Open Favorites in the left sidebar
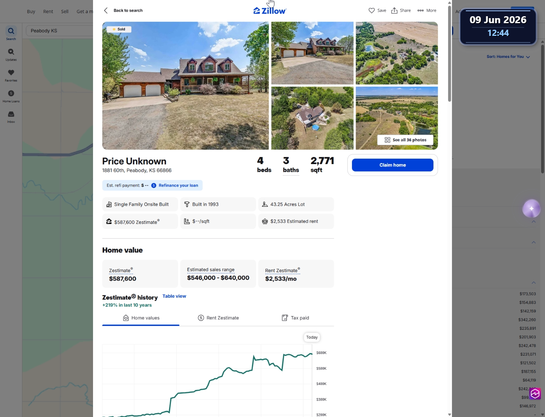Screen dimensions: 545x417 pos(11,75)
